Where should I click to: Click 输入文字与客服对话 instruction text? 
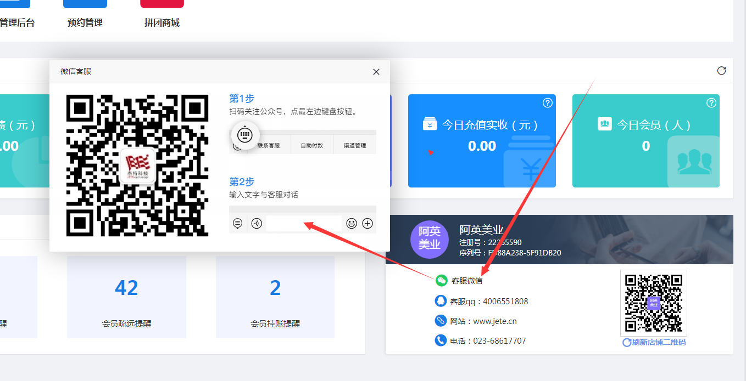point(264,195)
